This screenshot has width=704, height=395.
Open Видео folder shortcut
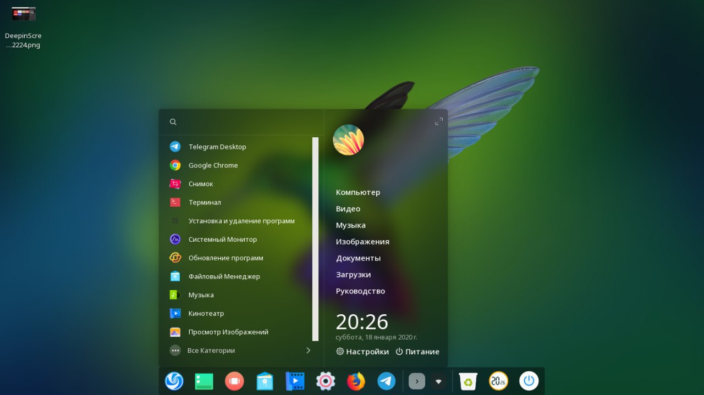coord(348,209)
